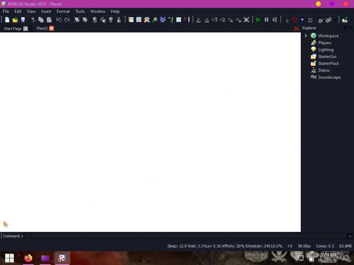Viewport: 354px width, 265px height.
Task: Open the Insert menu
Action: click(46, 11)
